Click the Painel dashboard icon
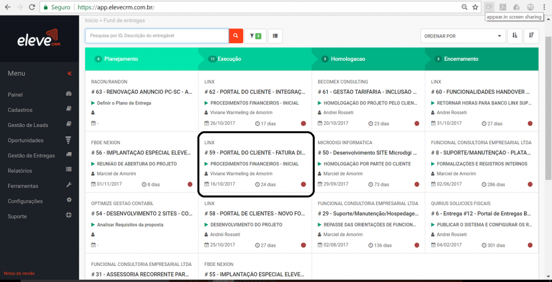Image resolution: width=552 pixels, height=282 pixels. point(69,94)
